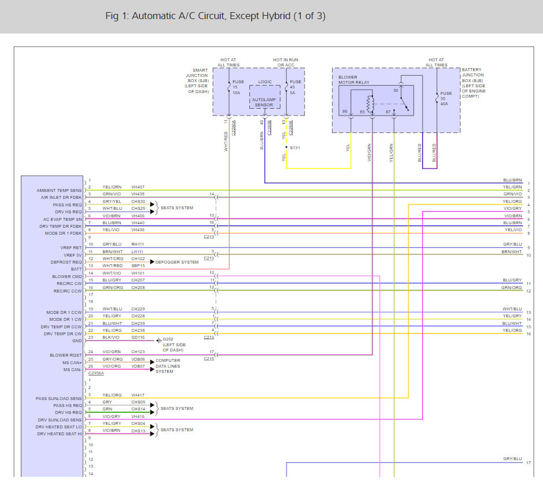
Task: Click circuit code VH407
Action: point(138,187)
